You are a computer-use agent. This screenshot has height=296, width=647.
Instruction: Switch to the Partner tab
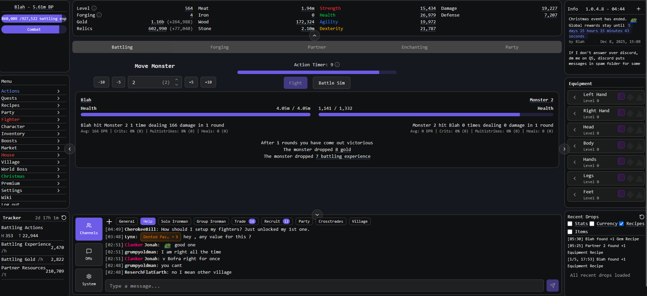click(317, 47)
